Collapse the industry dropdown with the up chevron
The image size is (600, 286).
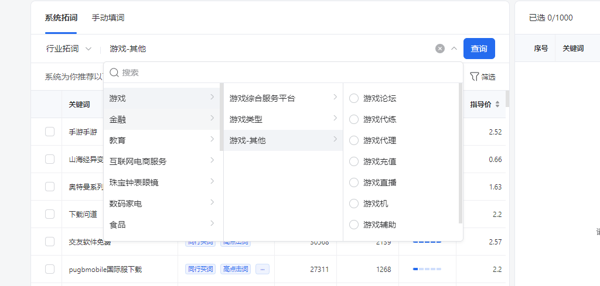tap(454, 49)
